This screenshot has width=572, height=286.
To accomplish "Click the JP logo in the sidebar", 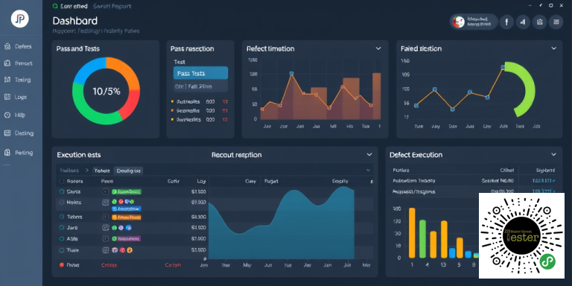I will click(19, 19).
